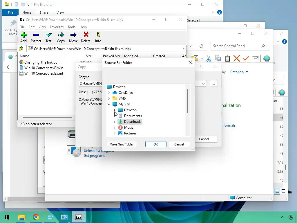Switch to File Explorer Share tab
This screenshot has height=223, width=297.
click(x=44, y=12)
